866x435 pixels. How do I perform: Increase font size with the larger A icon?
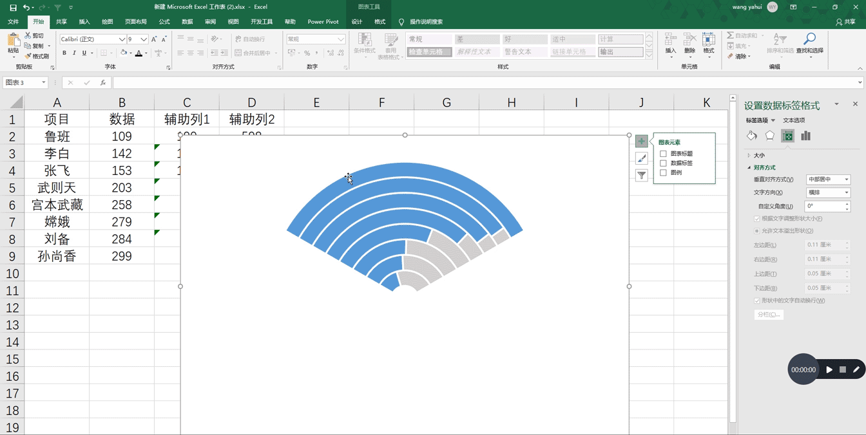pos(154,39)
